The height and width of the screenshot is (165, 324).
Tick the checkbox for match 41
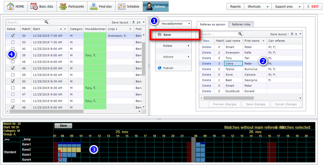(x=13, y=101)
